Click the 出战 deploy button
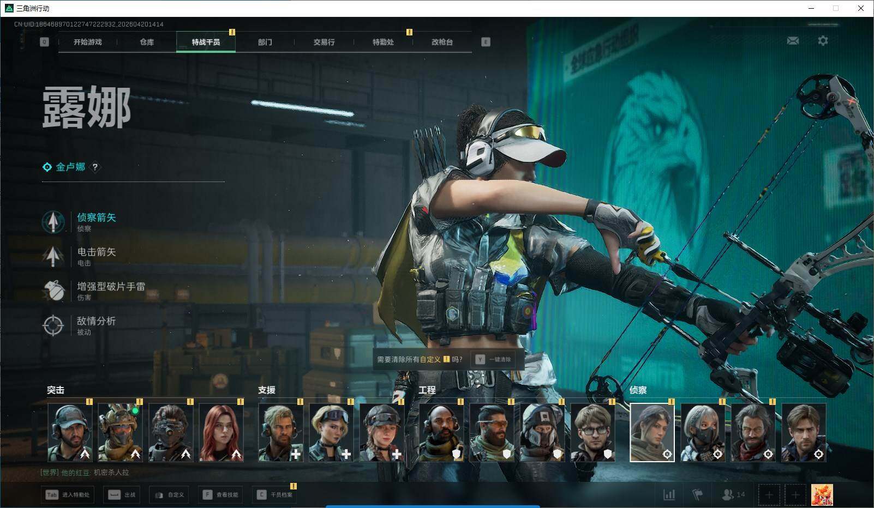The width and height of the screenshot is (874, 508). click(122, 495)
